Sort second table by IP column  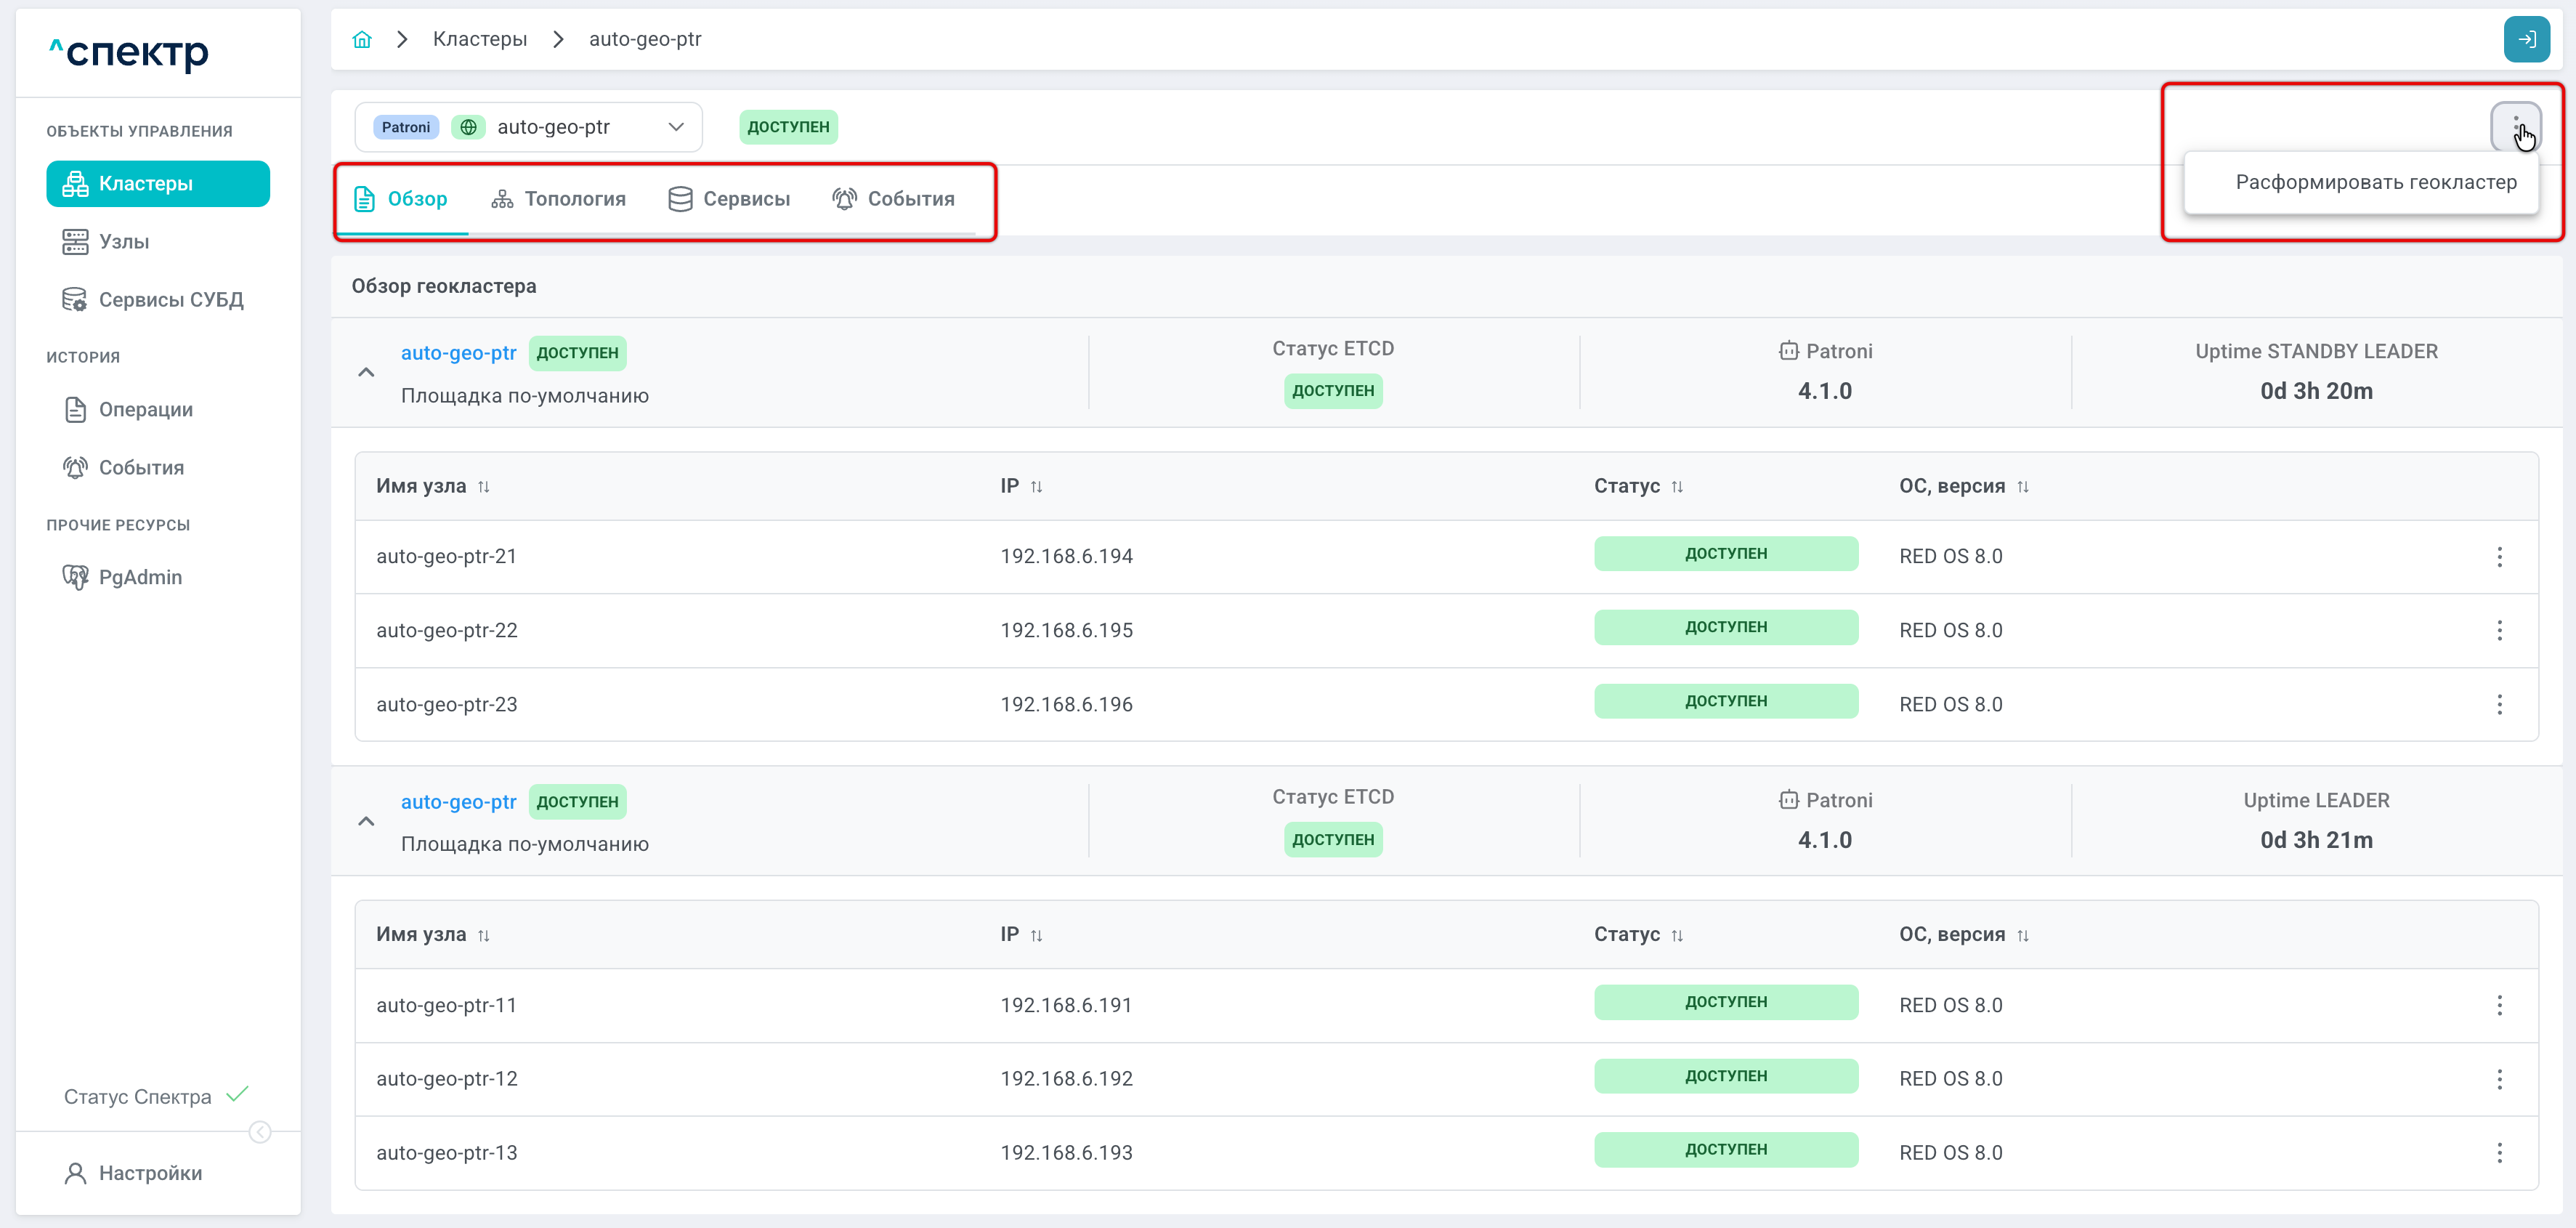[1036, 935]
